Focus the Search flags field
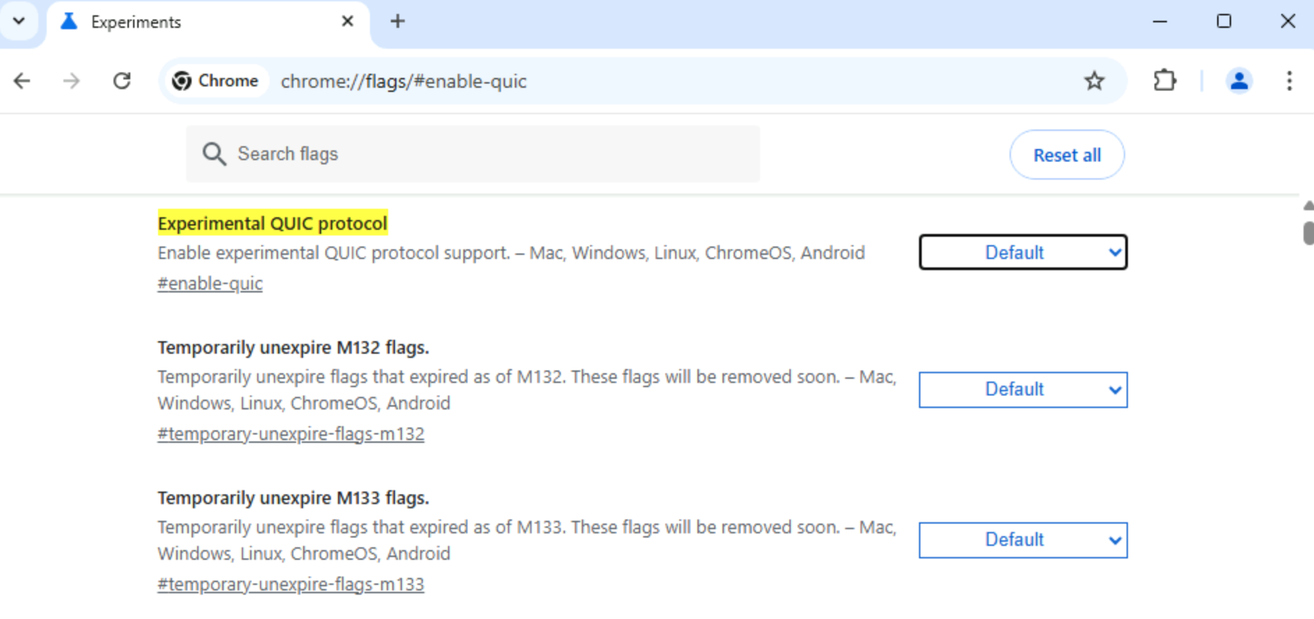Viewport: 1314px width, 619px height. [472, 154]
